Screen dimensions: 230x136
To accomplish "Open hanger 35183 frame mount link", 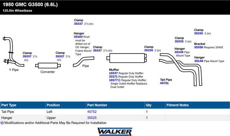I will pyautogui.click(x=78, y=37).
